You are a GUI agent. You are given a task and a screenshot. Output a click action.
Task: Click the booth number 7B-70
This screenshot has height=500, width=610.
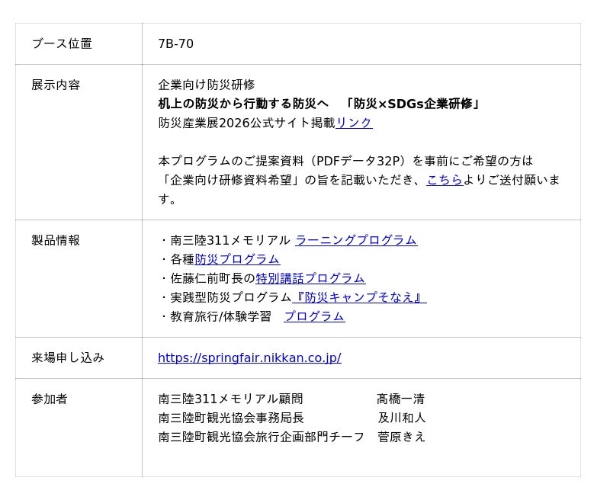coord(175,43)
